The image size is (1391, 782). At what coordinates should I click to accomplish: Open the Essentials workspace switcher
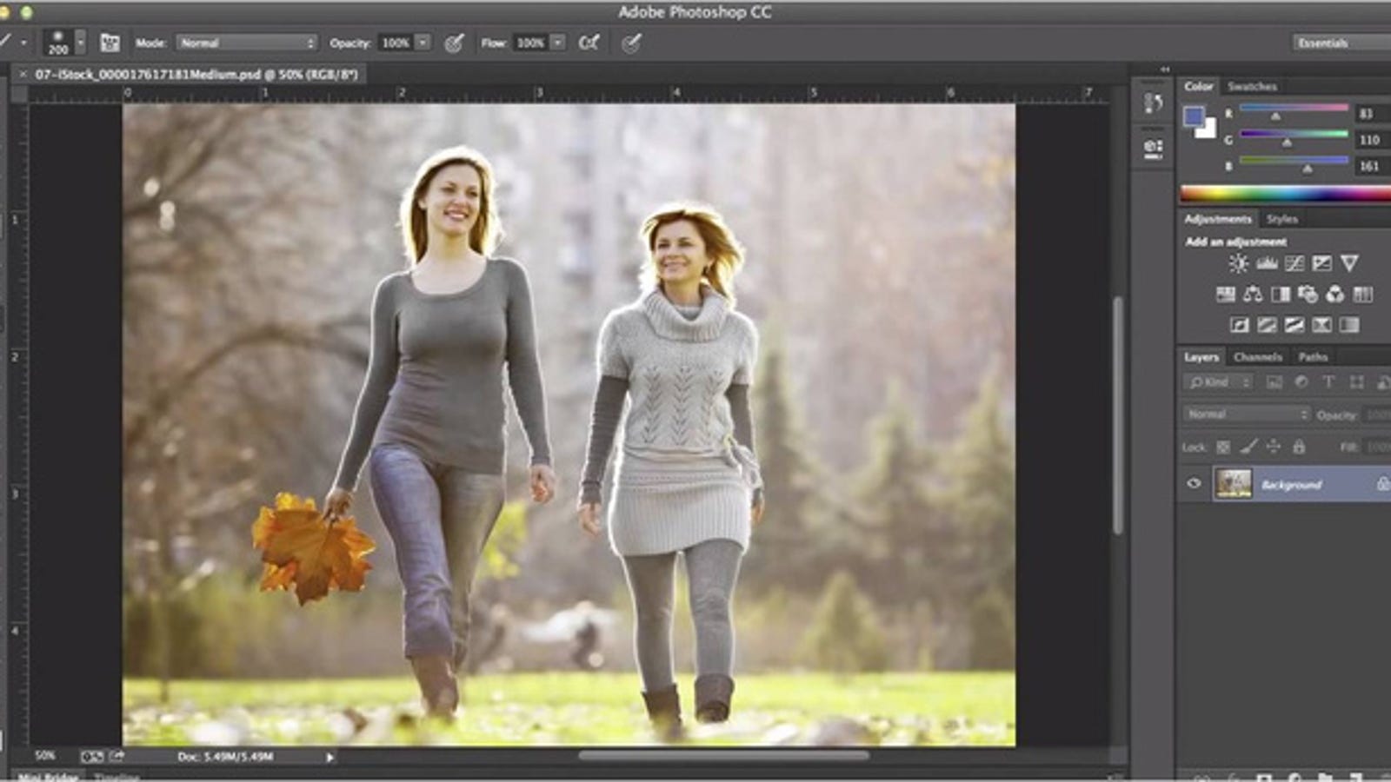pos(1341,43)
